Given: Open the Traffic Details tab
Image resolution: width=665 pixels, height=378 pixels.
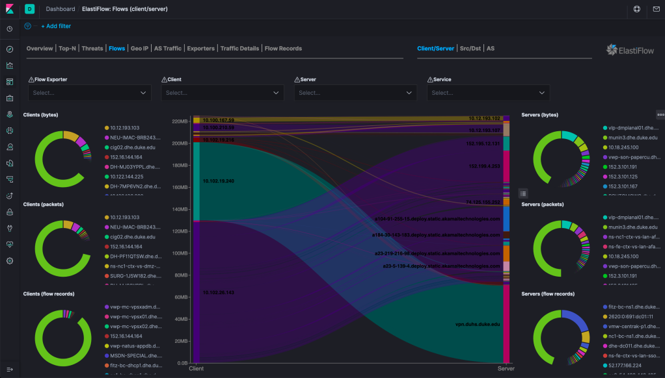Looking at the screenshot, I should (239, 49).
